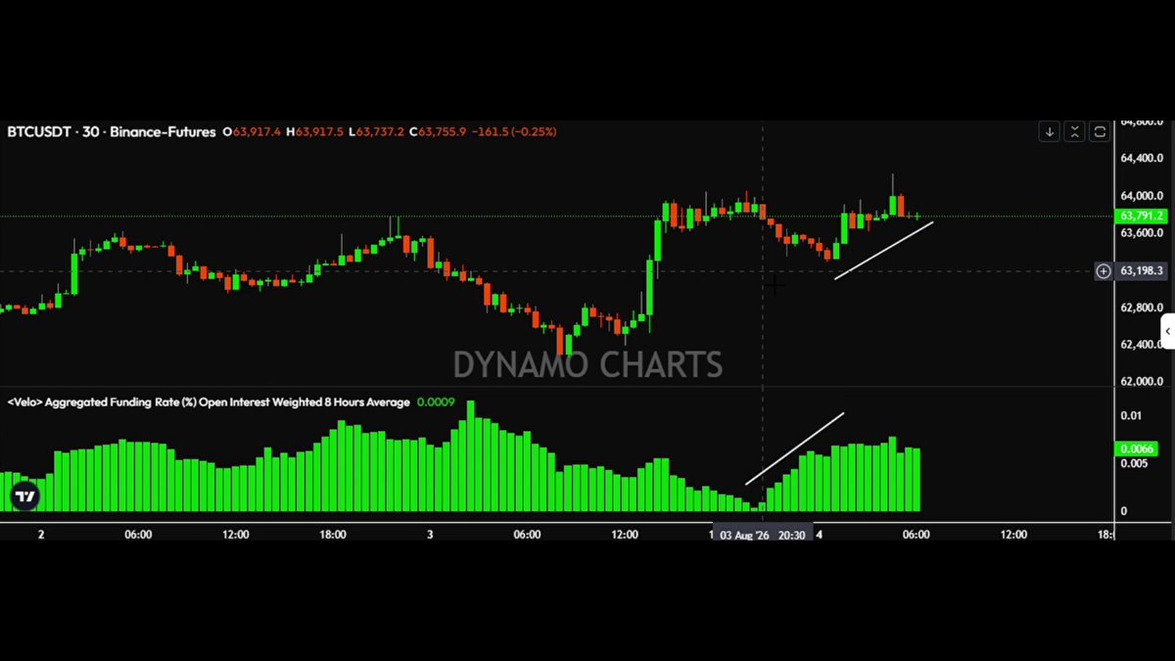Click the 62,400.0 price axis label

1142,345
